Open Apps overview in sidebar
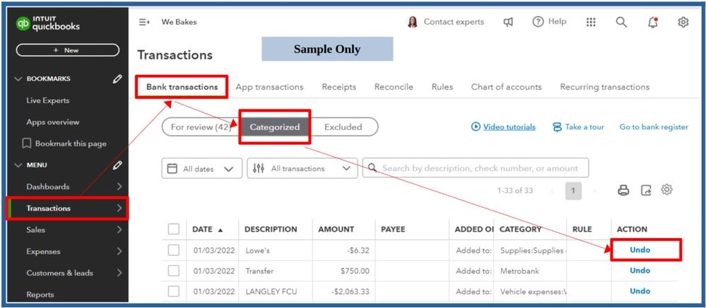The height and width of the screenshot is (308, 706). pos(53,122)
